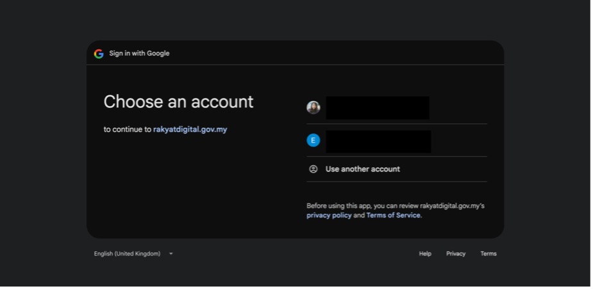Open the rakyatdigital.gov.my link

coord(190,129)
